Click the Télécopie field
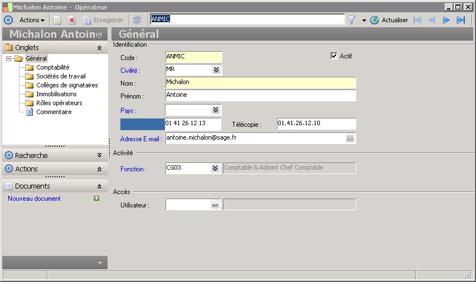Image resolution: width=476 pixels, height=282 pixels. 317,123
